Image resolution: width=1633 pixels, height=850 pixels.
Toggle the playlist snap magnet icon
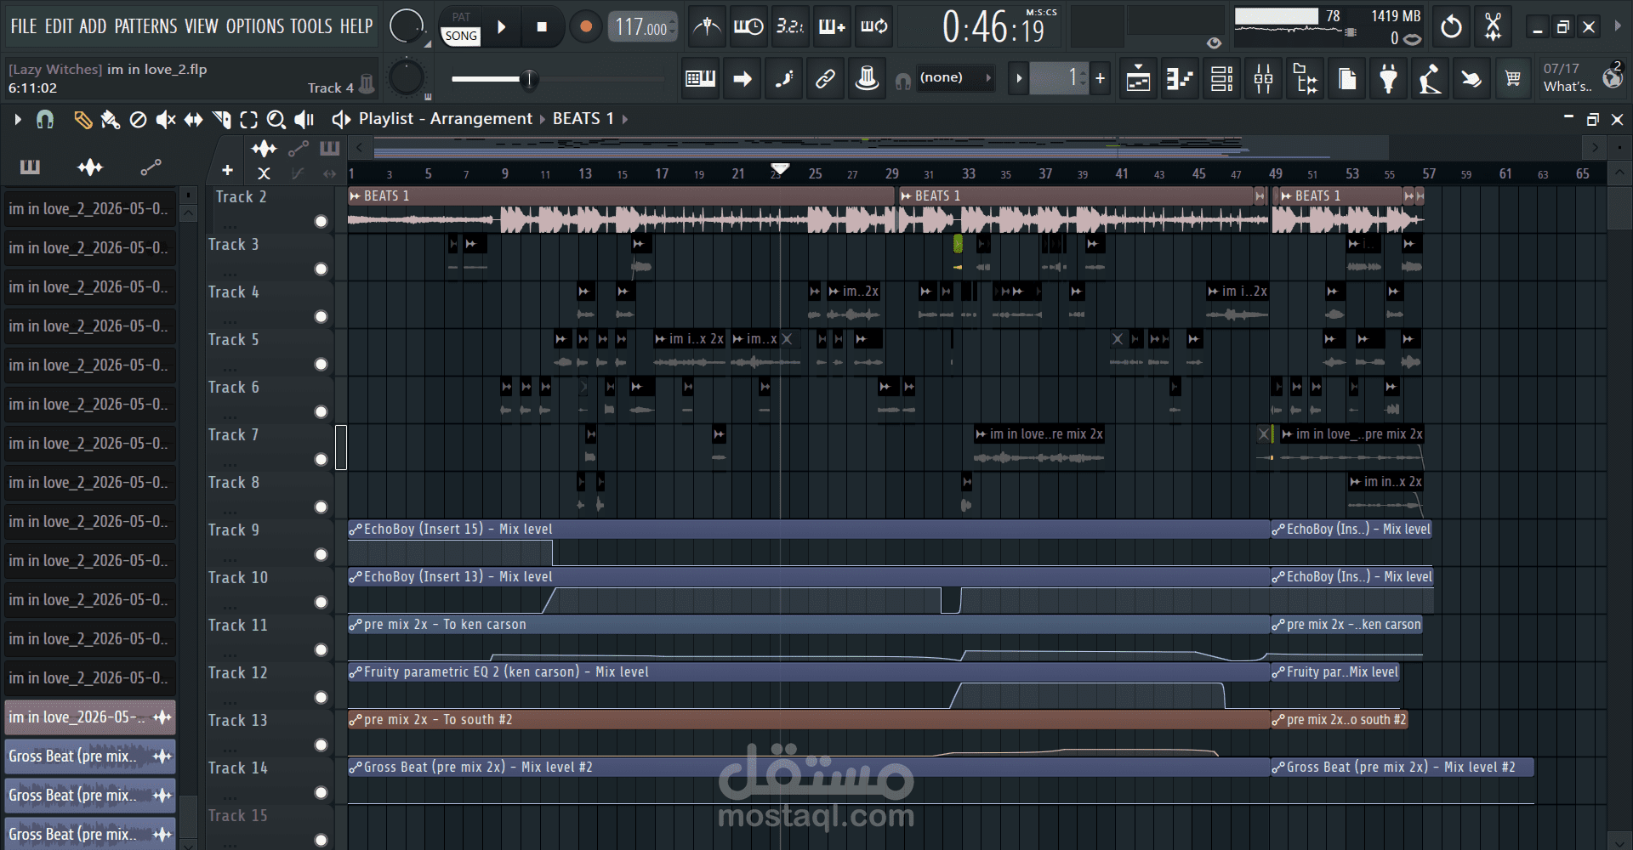point(45,120)
